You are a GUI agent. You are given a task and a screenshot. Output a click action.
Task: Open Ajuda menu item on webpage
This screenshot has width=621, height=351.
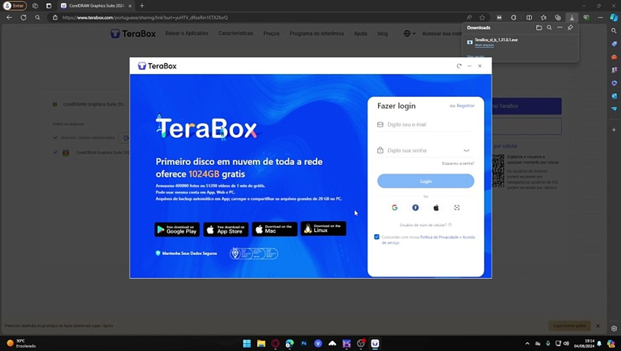360,34
